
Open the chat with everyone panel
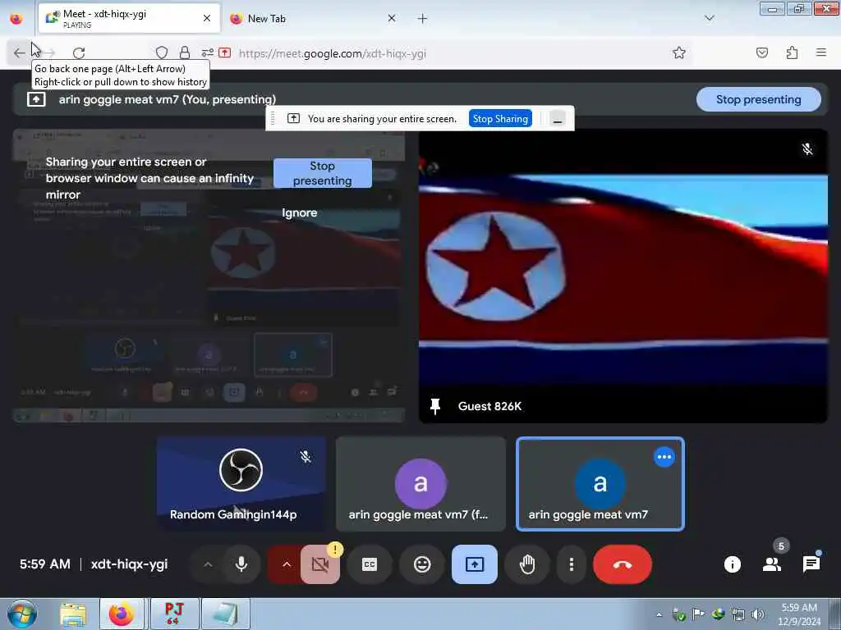(811, 564)
